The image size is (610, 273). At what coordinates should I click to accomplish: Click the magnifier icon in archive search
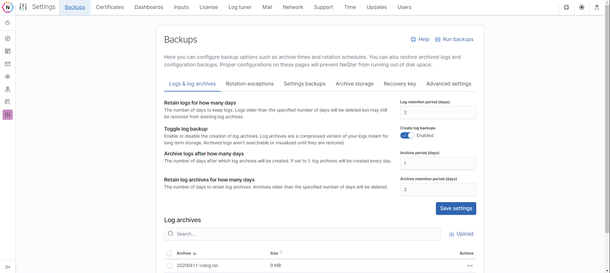tap(171, 234)
